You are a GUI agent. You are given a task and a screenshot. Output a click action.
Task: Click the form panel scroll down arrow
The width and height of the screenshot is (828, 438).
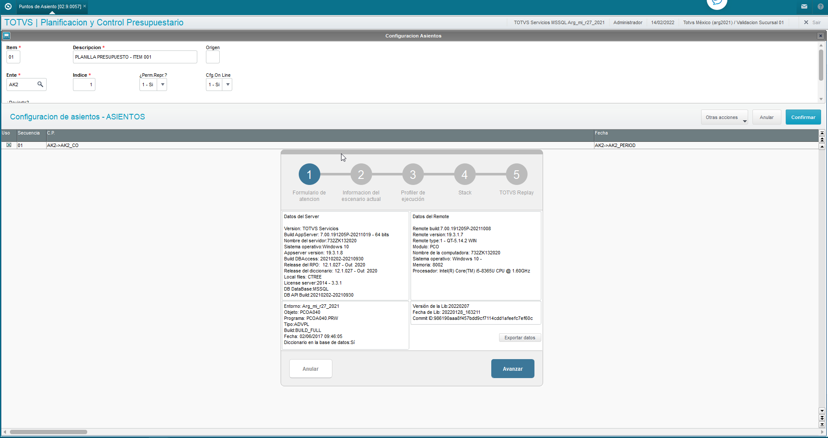tap(821, 99)
